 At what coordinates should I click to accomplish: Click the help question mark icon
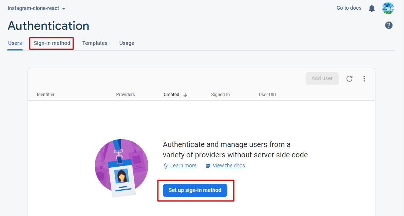(x=388, y=25)
